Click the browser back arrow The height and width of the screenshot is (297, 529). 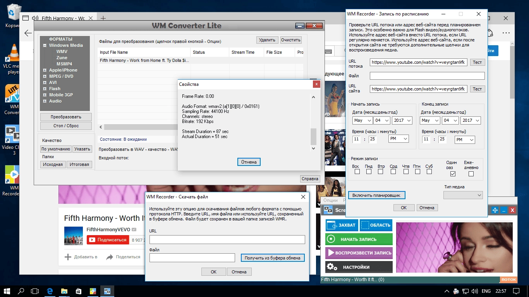28,33
